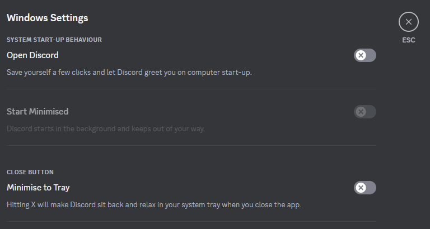Click the X knob on Minimise to Tray switch
The height and width of the screenshot is (229, 430).
[x=361, y=188]
